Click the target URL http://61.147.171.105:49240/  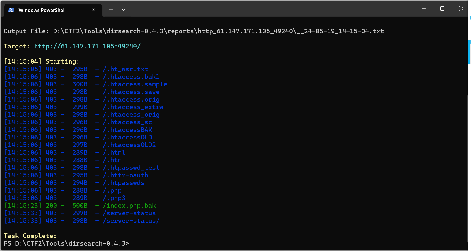(x=87, y=46)
